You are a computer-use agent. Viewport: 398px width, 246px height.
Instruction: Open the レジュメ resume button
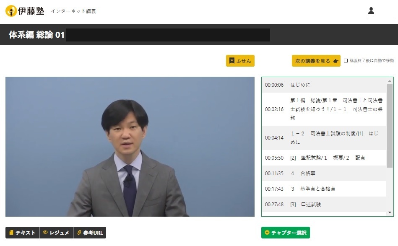(56, 233)
